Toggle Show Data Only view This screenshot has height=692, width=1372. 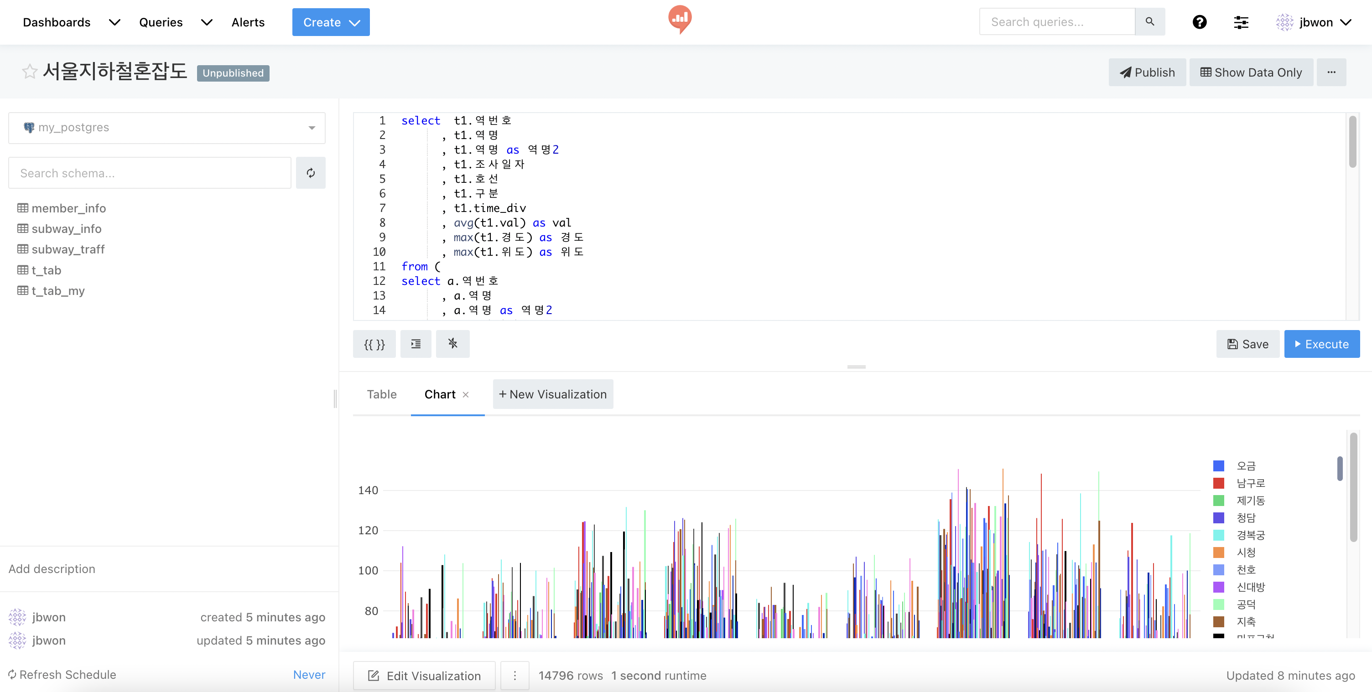pos(1251,72)
